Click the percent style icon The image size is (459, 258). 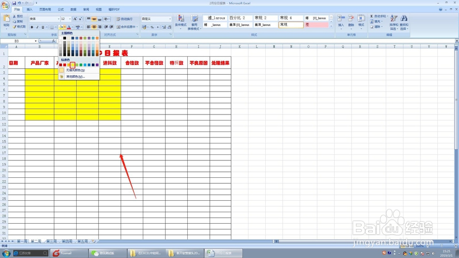coord(152,27)
